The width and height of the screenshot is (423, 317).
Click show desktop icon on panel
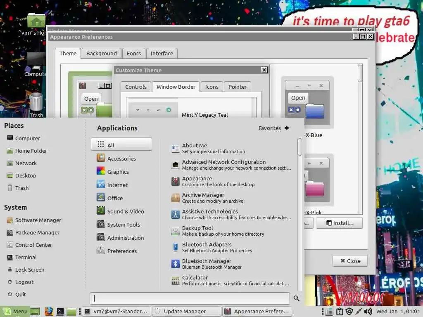tap(35, 311)
